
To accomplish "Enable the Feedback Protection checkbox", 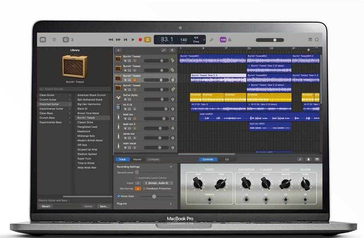I will pos(144,189).
